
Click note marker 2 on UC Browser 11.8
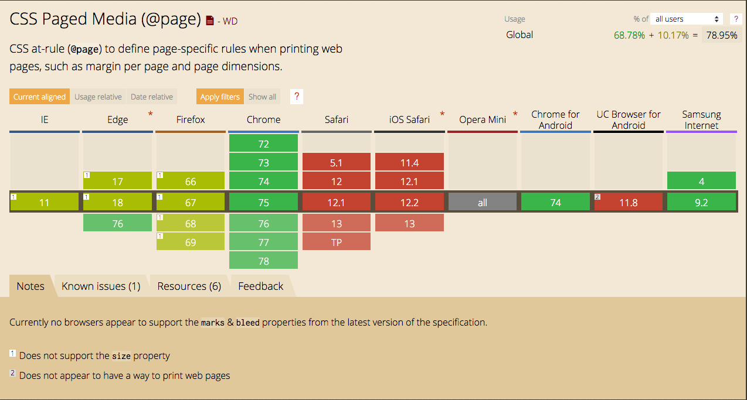point(597,197)
